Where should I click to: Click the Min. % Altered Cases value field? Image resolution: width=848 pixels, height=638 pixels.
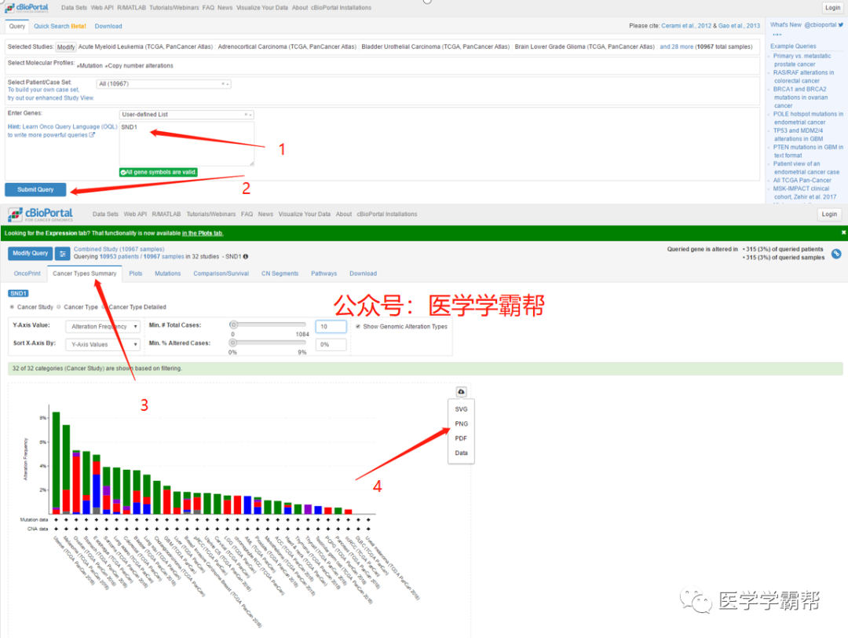pos(331,345)
